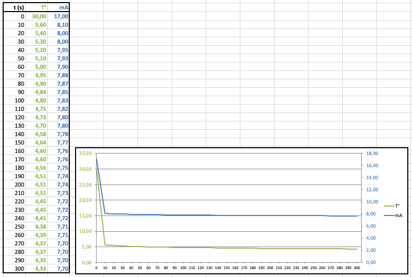Viewport: 412px width, 277px height.
Task: Click the mA legend entry in chart
Action: pos(394,216)
